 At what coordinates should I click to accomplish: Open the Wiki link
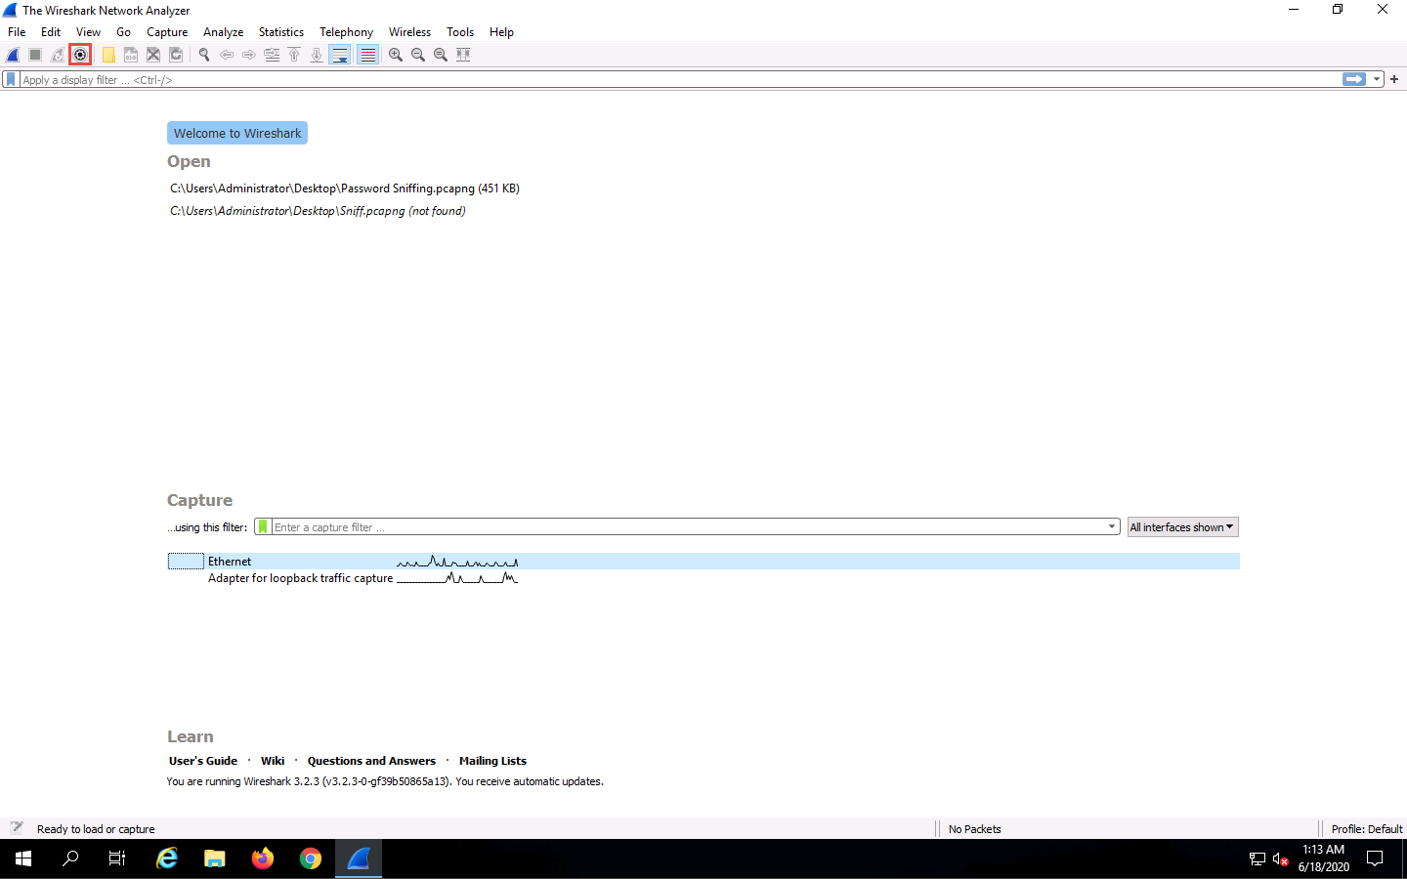click(273, 761)
